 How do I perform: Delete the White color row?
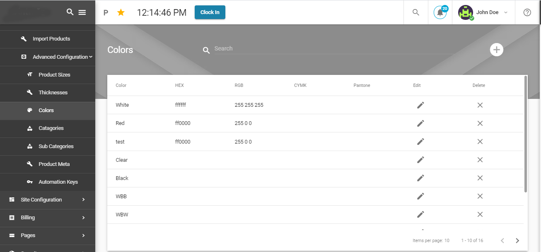click(480, 105)
